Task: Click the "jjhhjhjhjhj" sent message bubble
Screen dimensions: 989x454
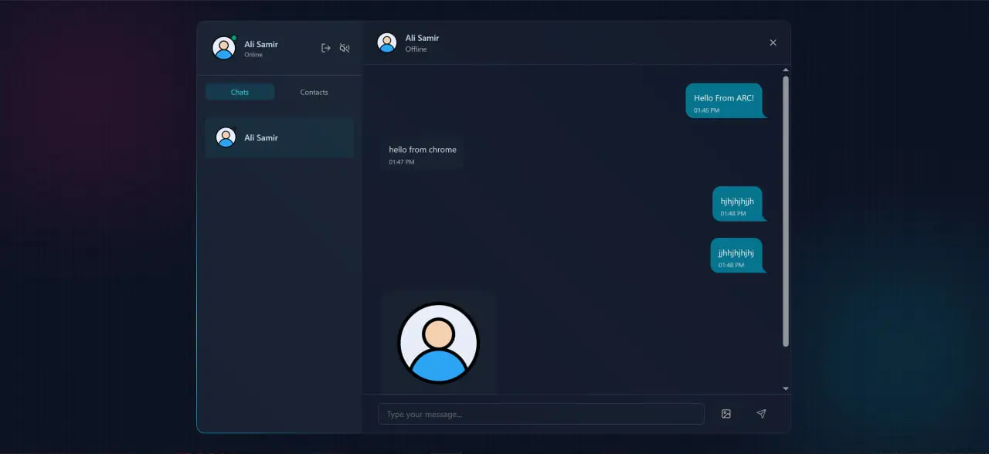Action: click(x=736, y=256)
